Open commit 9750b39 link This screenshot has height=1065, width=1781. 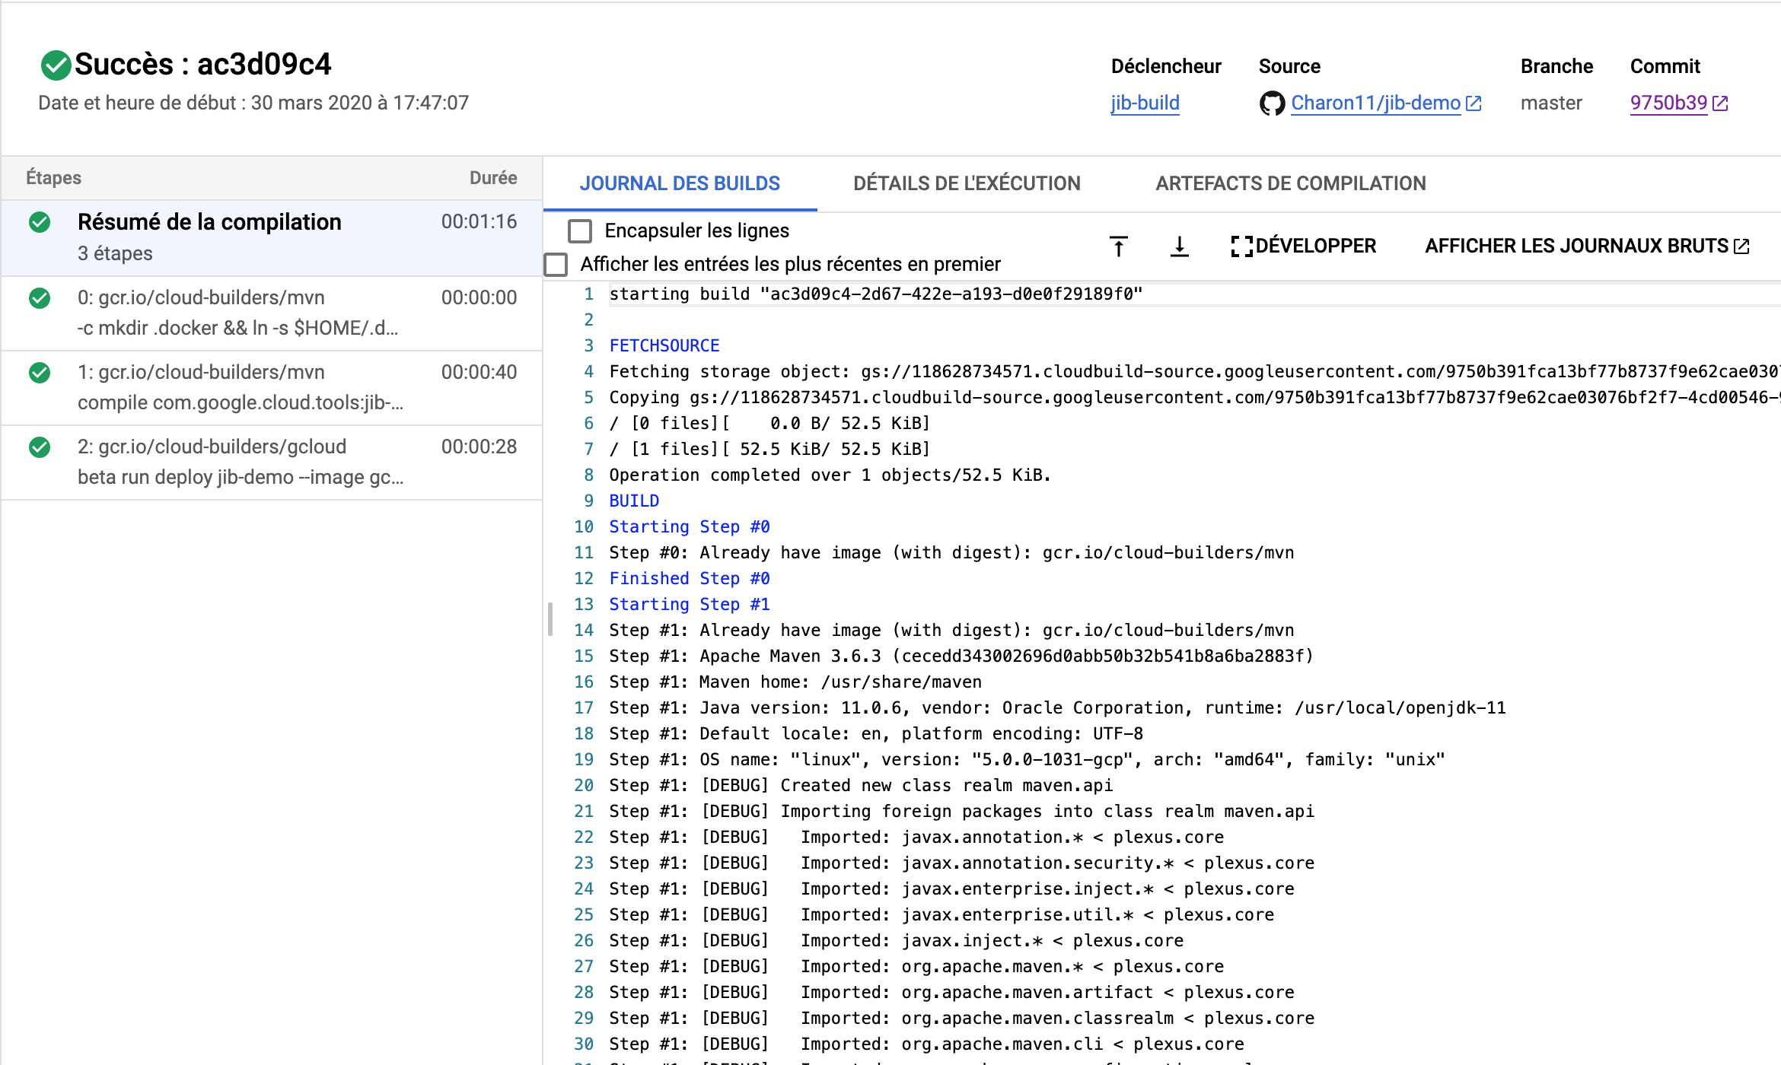coord(1668,103)
